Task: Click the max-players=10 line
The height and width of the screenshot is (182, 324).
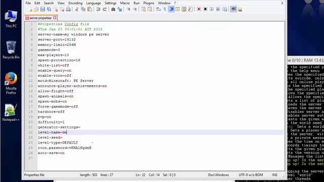Action: click(53, 55)
